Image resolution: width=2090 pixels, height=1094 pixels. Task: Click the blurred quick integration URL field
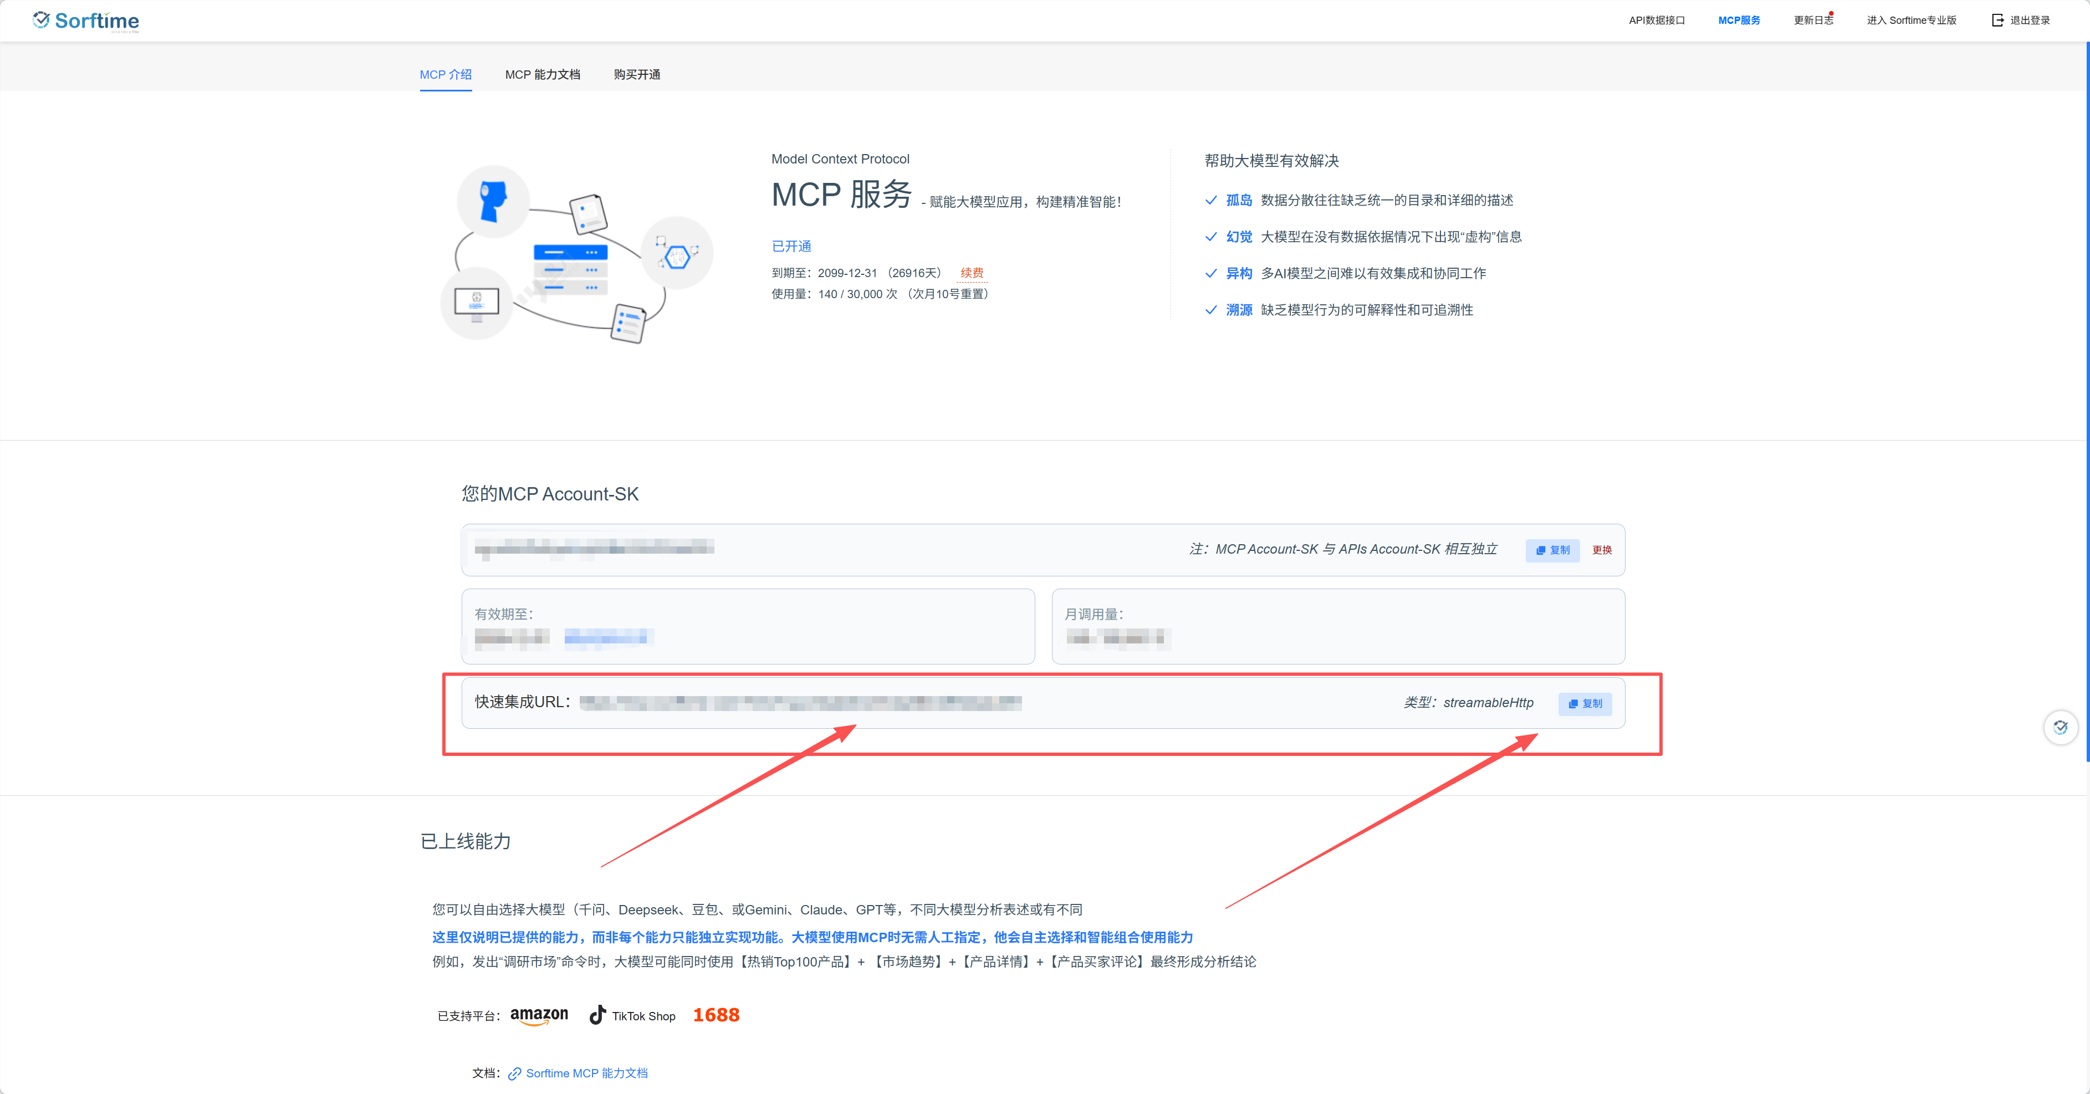(x=800, y=703)
